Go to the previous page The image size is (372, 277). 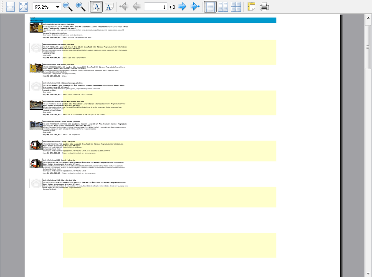137,7
